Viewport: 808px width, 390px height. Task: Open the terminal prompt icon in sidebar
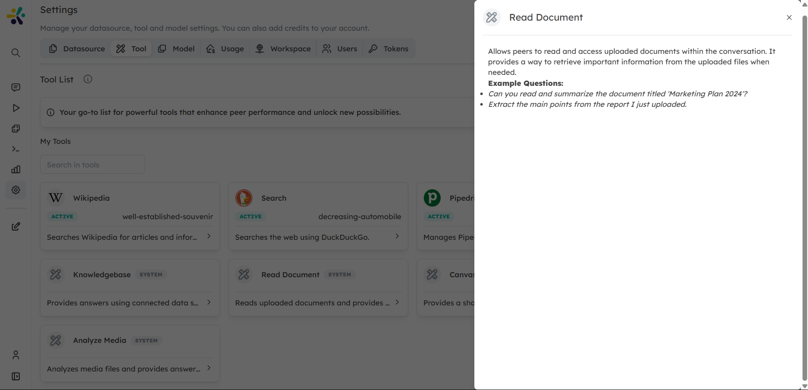16,149
